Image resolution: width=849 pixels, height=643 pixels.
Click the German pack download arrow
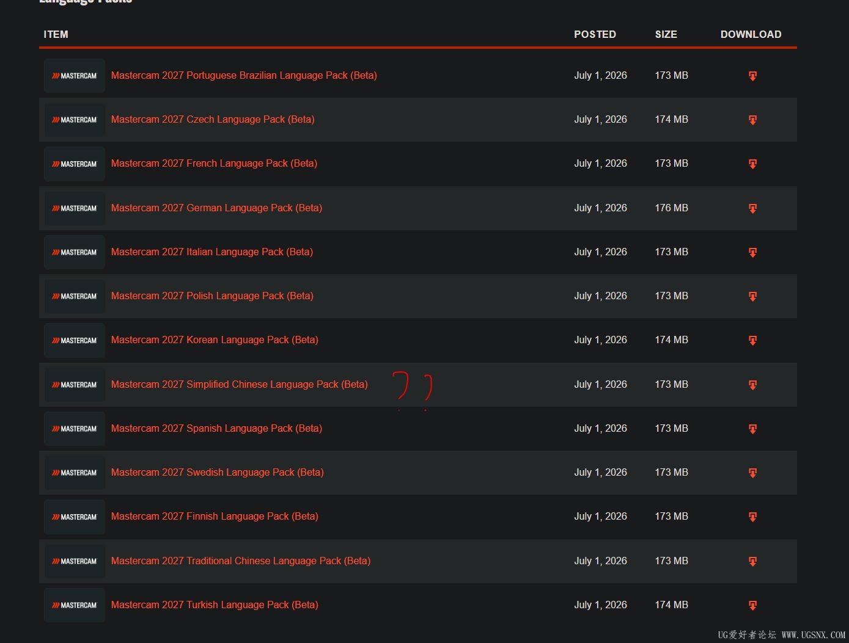752,208
